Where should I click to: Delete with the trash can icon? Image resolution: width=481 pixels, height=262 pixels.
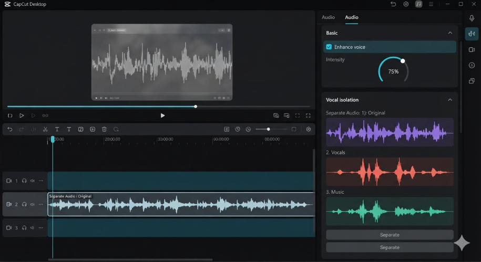(104, 129)
